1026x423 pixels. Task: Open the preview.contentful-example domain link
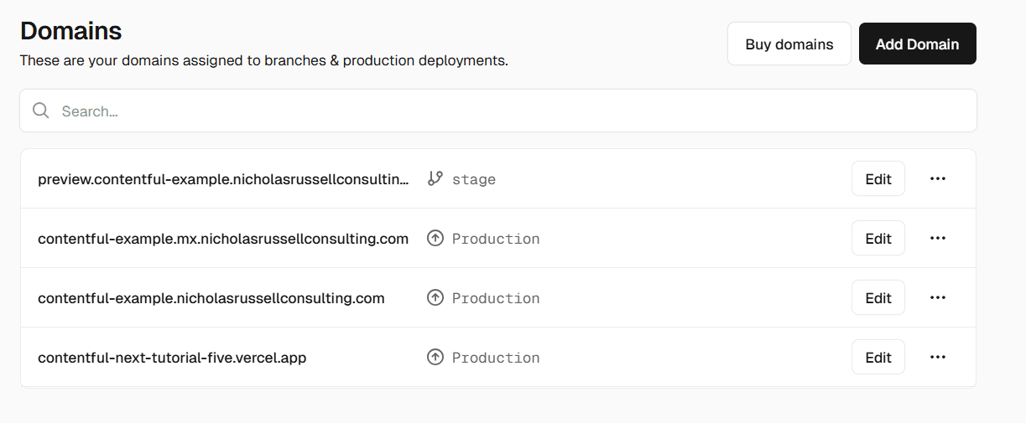[x=223, y=179]
